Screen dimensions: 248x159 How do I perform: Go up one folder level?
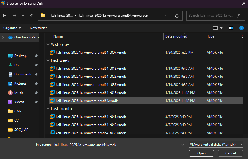(x=32, y=16)
